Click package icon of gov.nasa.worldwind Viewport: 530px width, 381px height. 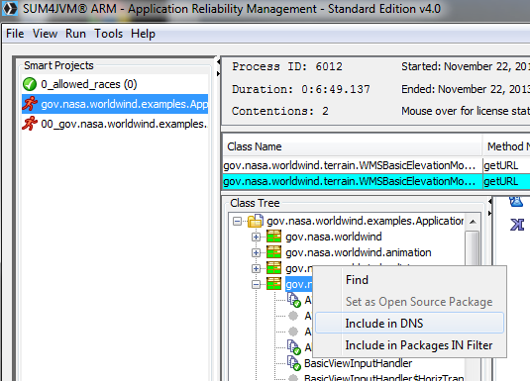coord(273,237)
